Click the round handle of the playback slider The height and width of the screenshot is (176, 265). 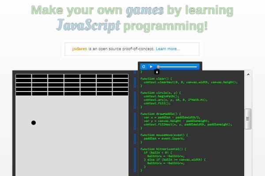(158, 67)
